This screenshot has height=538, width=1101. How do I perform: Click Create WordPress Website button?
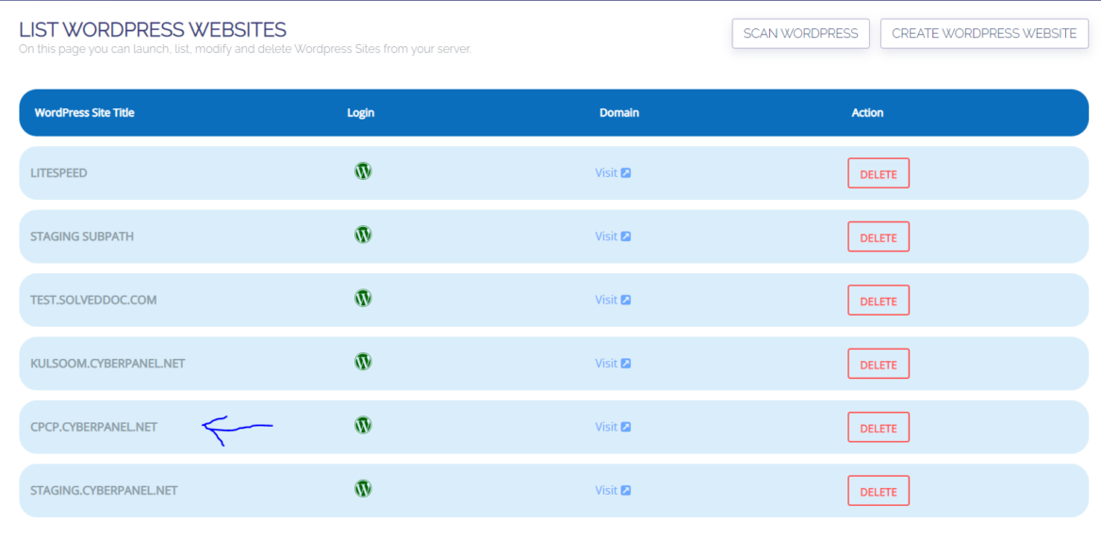983,33
